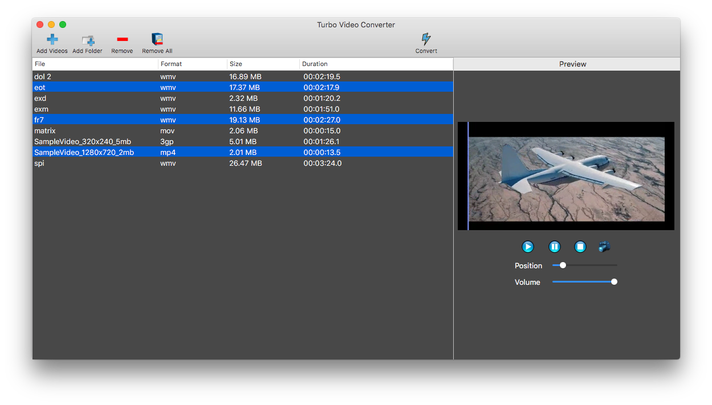Click the Volume slider handle
This screenshot has height=405, width=712.
coord(614,281)
